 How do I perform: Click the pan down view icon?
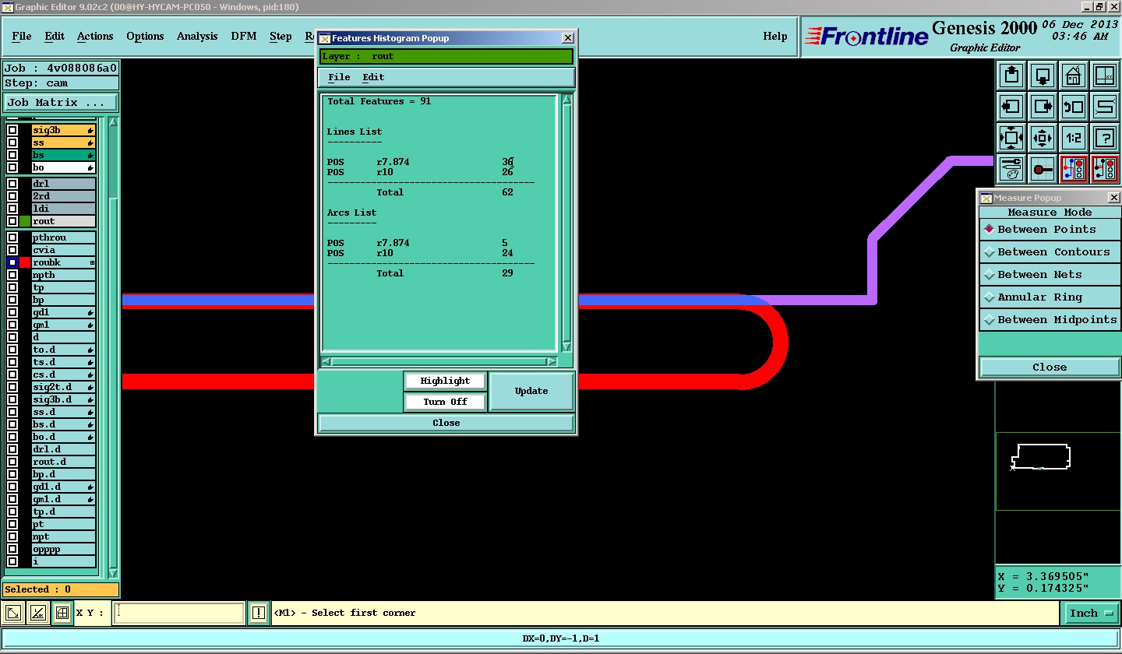pos(1043,76)
